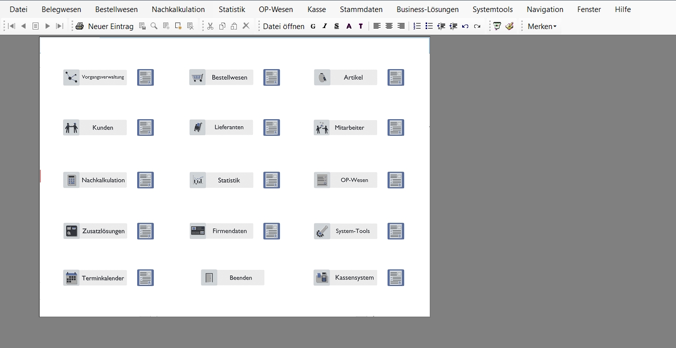676x348 pixels.
Task: Toggle bold formatting with the G icon
Action: (313, 26)
